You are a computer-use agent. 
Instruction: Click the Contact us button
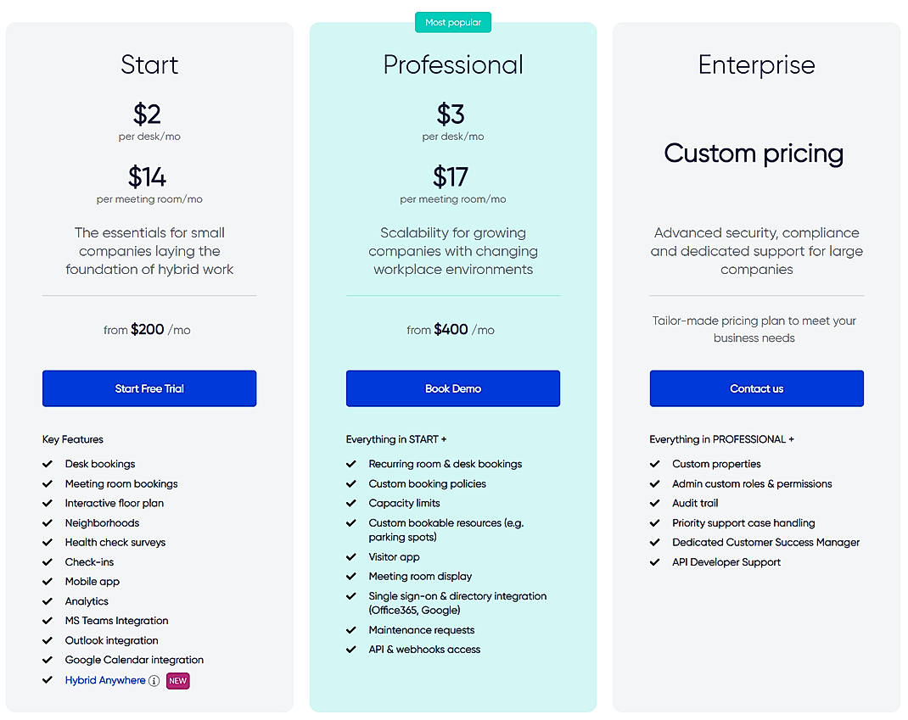[756, 388]
